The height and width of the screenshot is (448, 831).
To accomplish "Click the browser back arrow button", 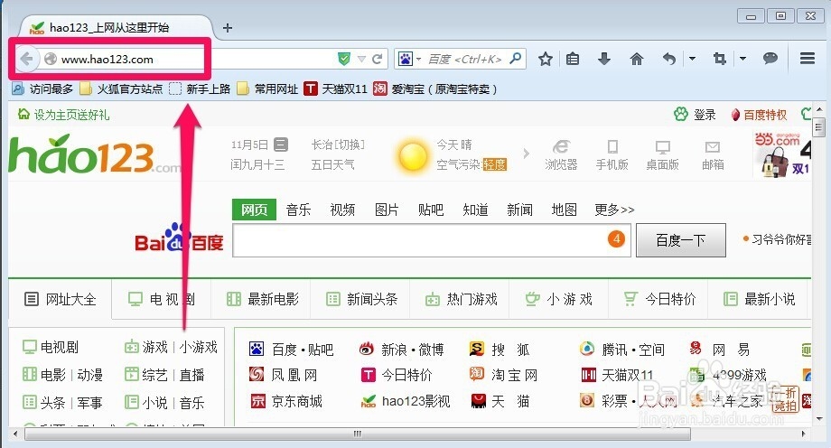I will click(26, 59).
